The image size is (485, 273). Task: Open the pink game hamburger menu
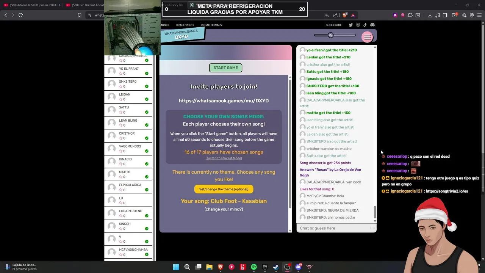point(367,37)
